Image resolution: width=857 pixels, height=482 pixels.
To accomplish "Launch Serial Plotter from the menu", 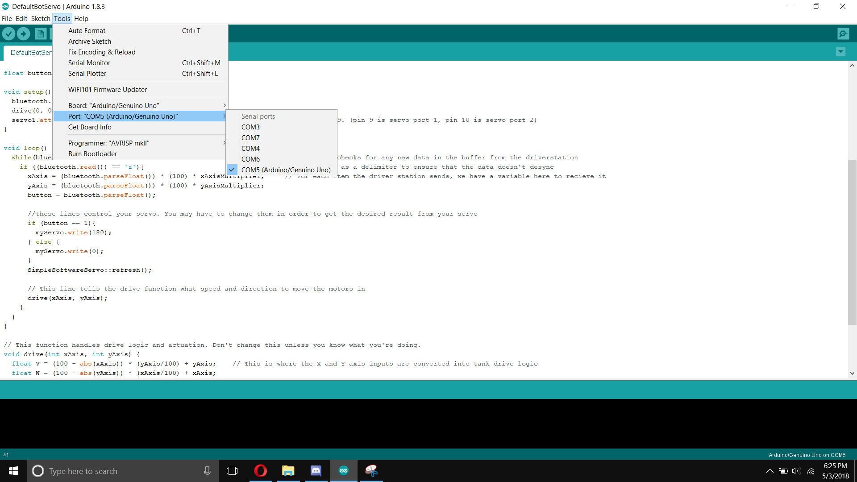I will click(140, 74).
